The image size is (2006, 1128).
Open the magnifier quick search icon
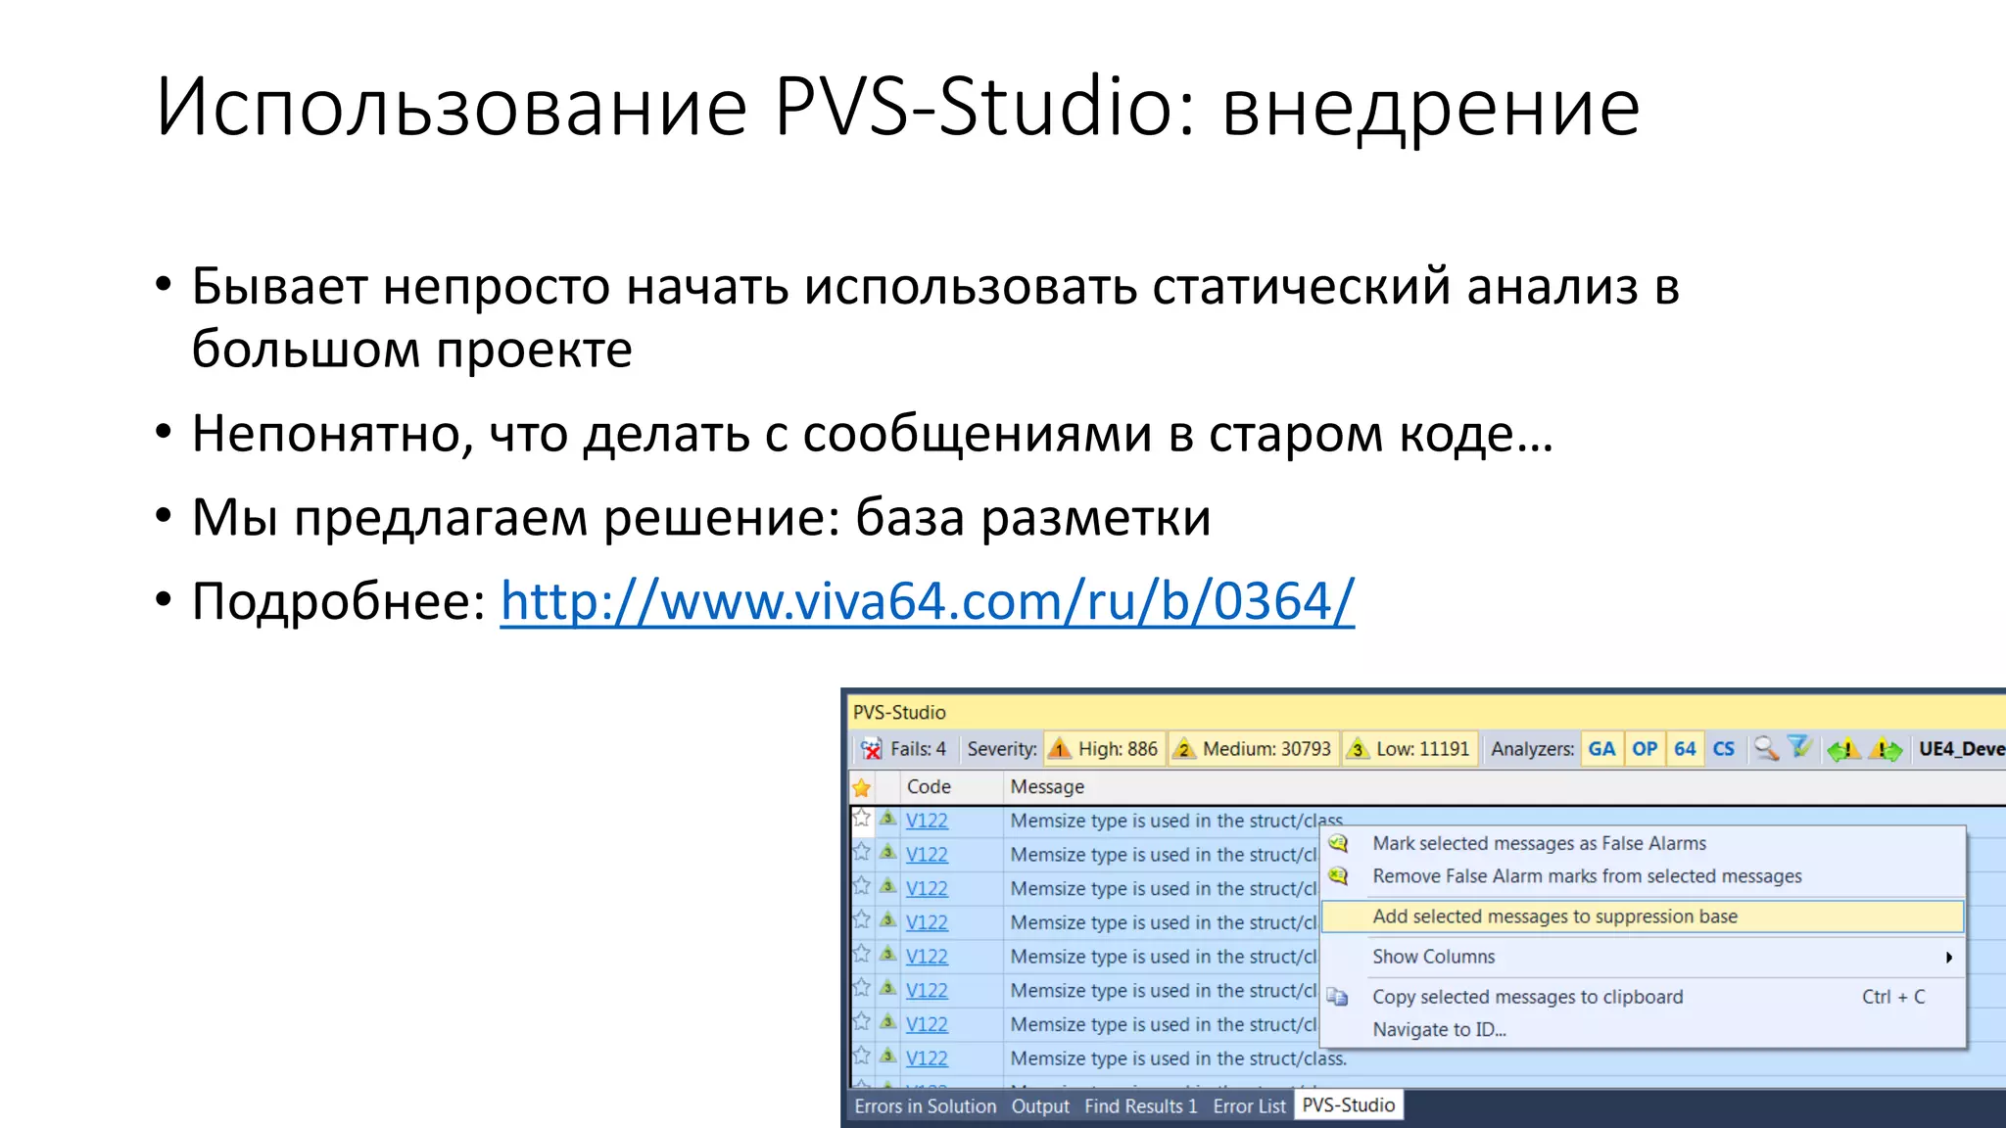pos(1766,749)
